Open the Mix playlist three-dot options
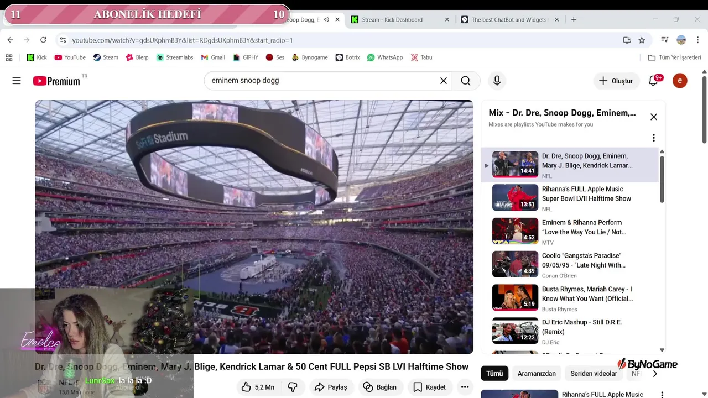708x398 pixels. 653,138
